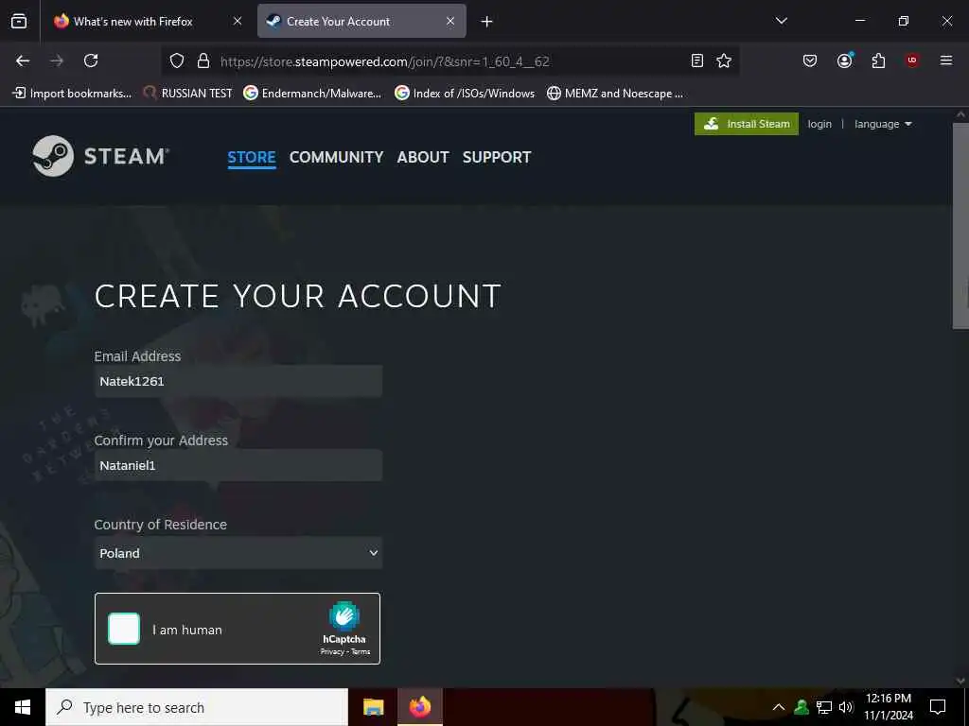Open Firefox account profile icon
969x726 pixels.
click(845, 60)
